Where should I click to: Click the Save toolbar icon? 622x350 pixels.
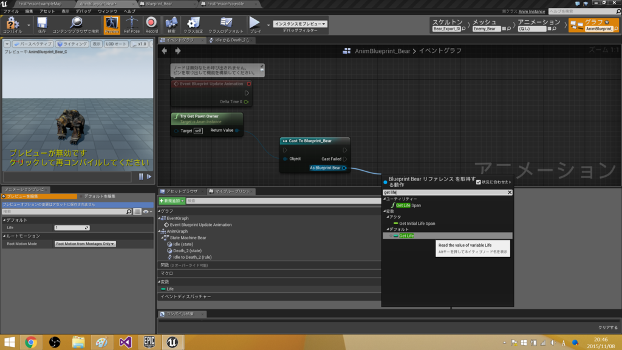[x=42, y=24]
